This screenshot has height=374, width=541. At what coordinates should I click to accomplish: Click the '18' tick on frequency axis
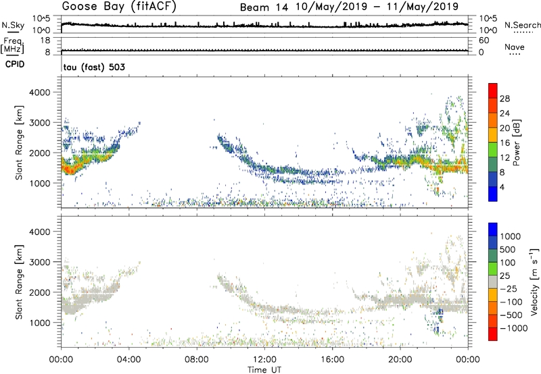tap(45, 41)
